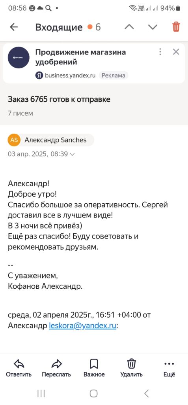This screenshot has height=405, width=188.
Task: Open the ad's three-dot options menu
Action: (160, 52)
